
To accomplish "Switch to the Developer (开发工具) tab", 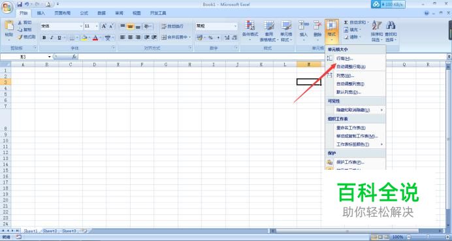I will (158, 13).
